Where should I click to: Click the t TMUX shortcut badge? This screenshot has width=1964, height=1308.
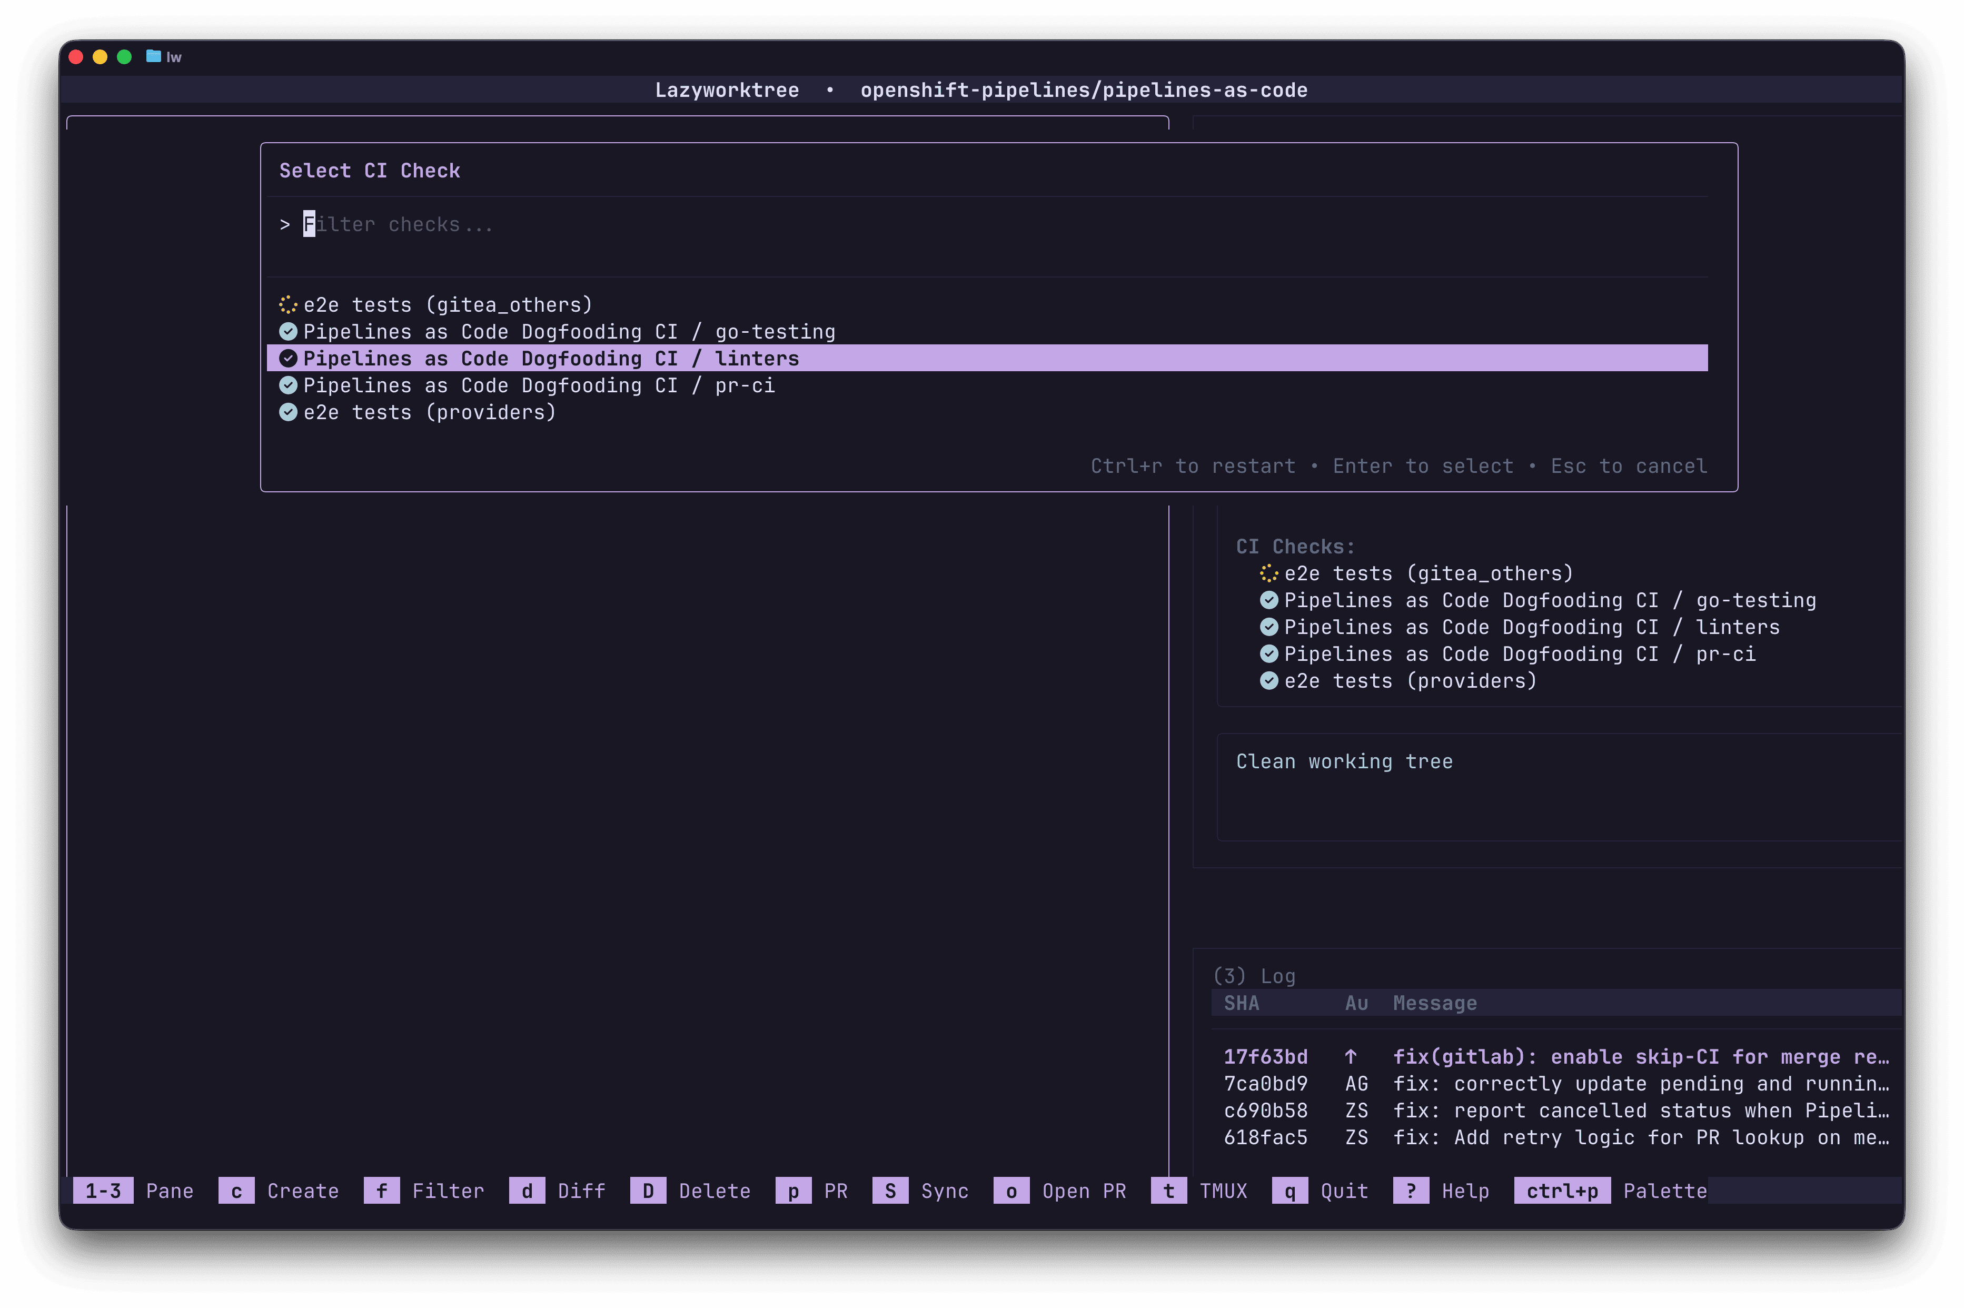[x=1168, y=1191]
